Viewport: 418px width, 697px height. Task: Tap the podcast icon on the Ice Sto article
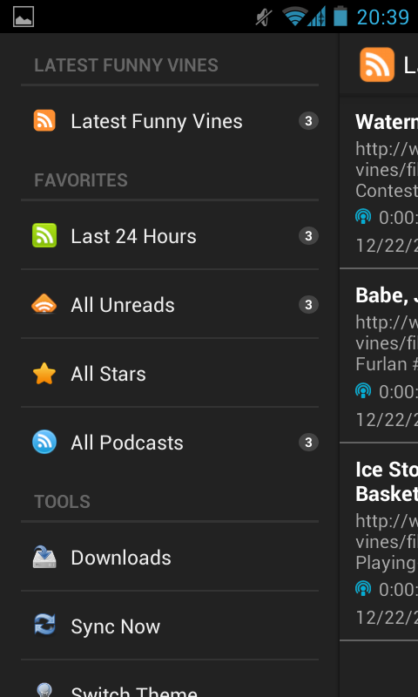point(363,589)
